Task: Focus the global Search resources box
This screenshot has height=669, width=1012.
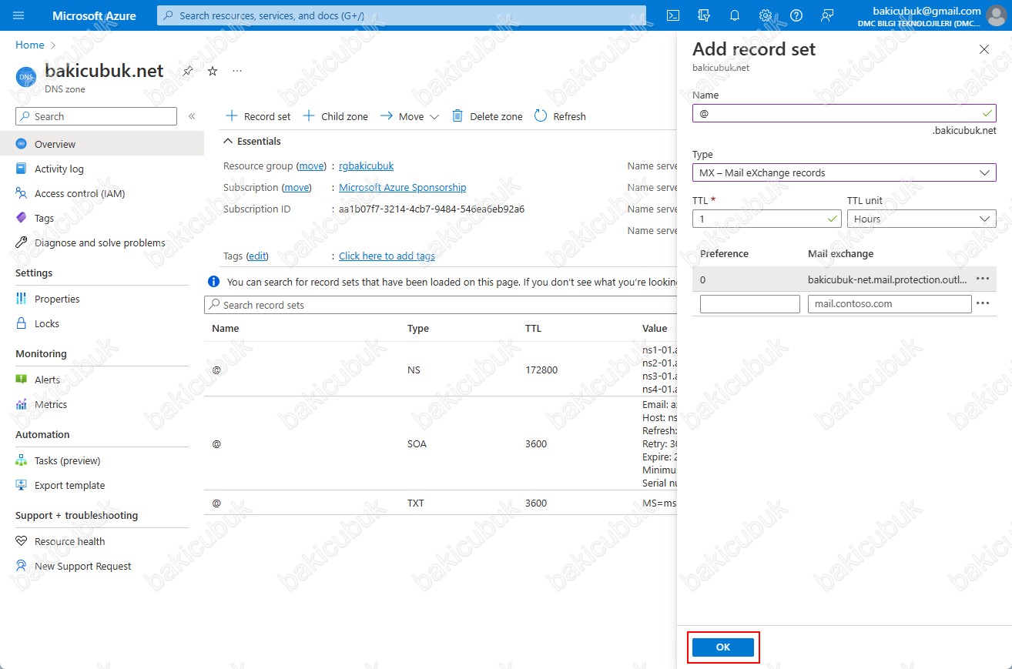Action: (x=401, y=15)
